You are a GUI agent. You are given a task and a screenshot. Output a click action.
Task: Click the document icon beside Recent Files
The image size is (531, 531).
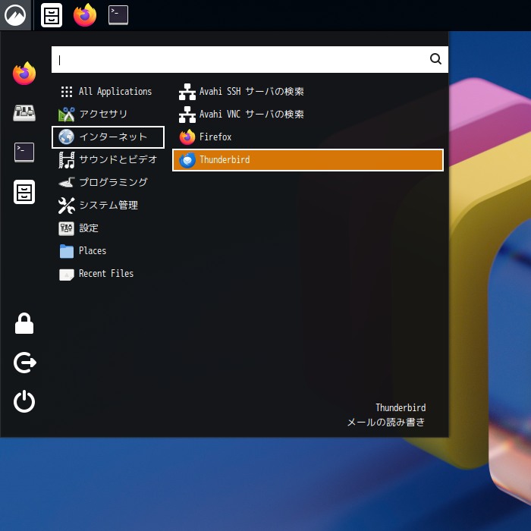pos(67,275)
